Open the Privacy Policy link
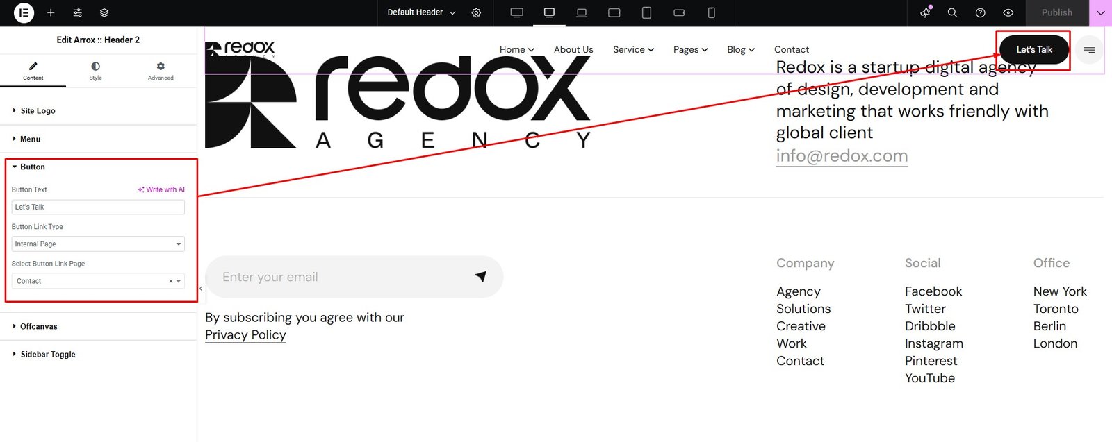The height and width of the screenshot is (442, 1112). 245,334
